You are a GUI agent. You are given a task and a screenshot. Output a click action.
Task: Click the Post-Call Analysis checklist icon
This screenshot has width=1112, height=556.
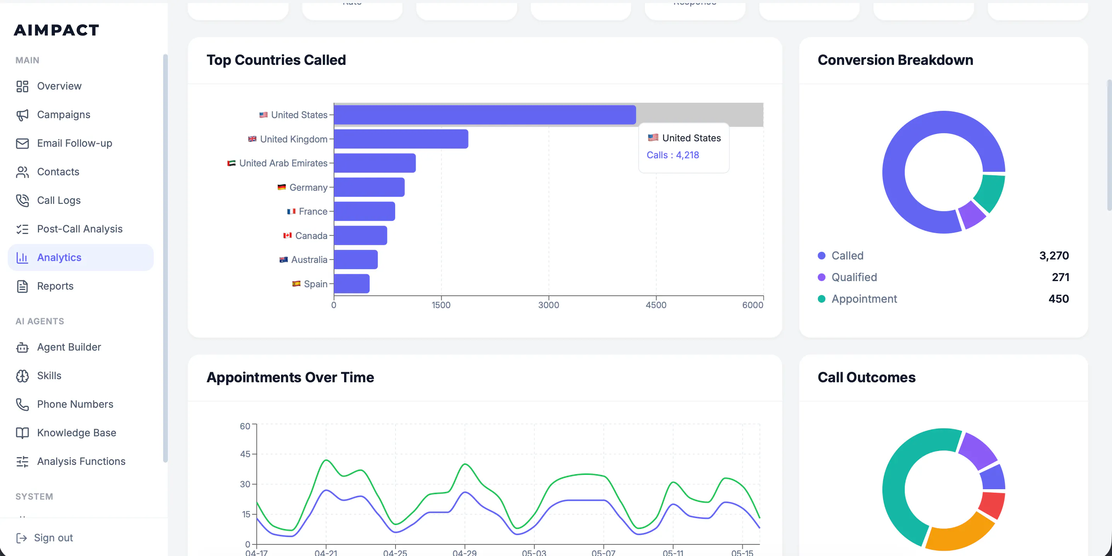(x=22, y=229)
